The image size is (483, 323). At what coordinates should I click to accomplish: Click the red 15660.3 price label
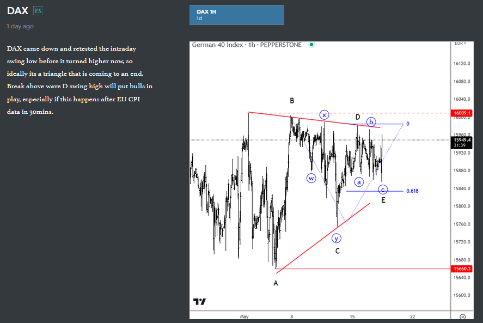462,269
